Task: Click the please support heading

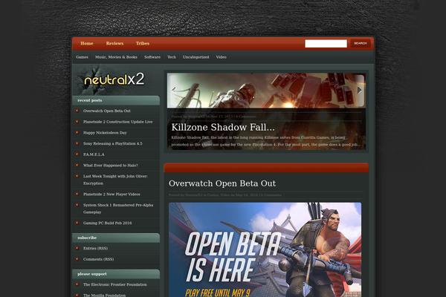Action: coord(92,274)
